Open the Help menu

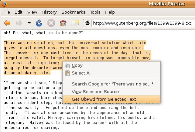(110, 12)
